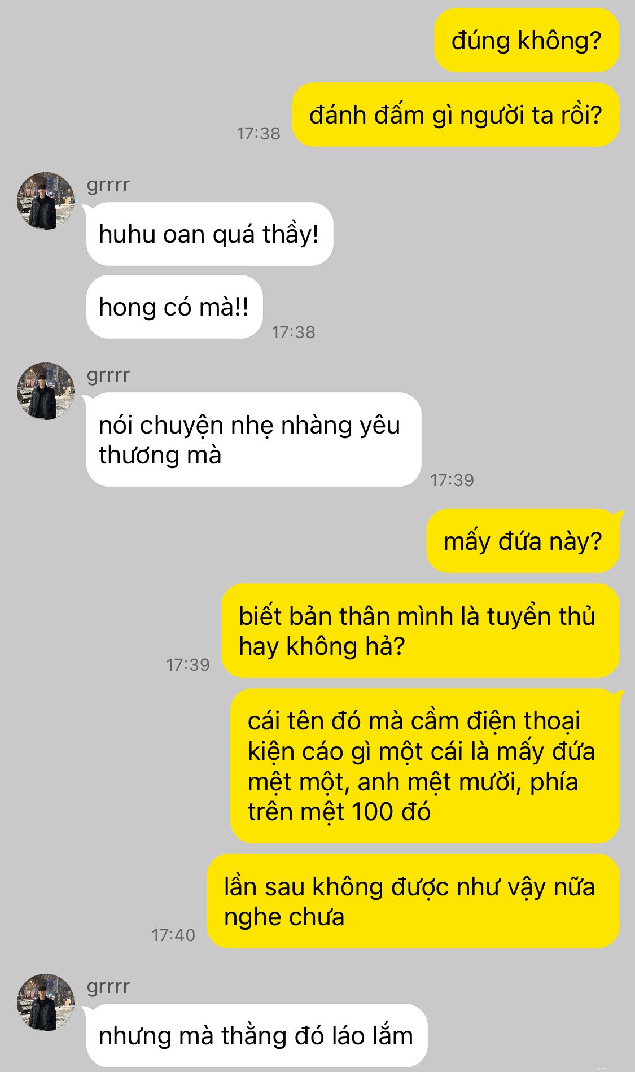Image resolution: width=635 pixels, height=1072 pixels.
Task: Select the "biết bản thân mình là tuyển thủ" message
Action: point(421,631)
